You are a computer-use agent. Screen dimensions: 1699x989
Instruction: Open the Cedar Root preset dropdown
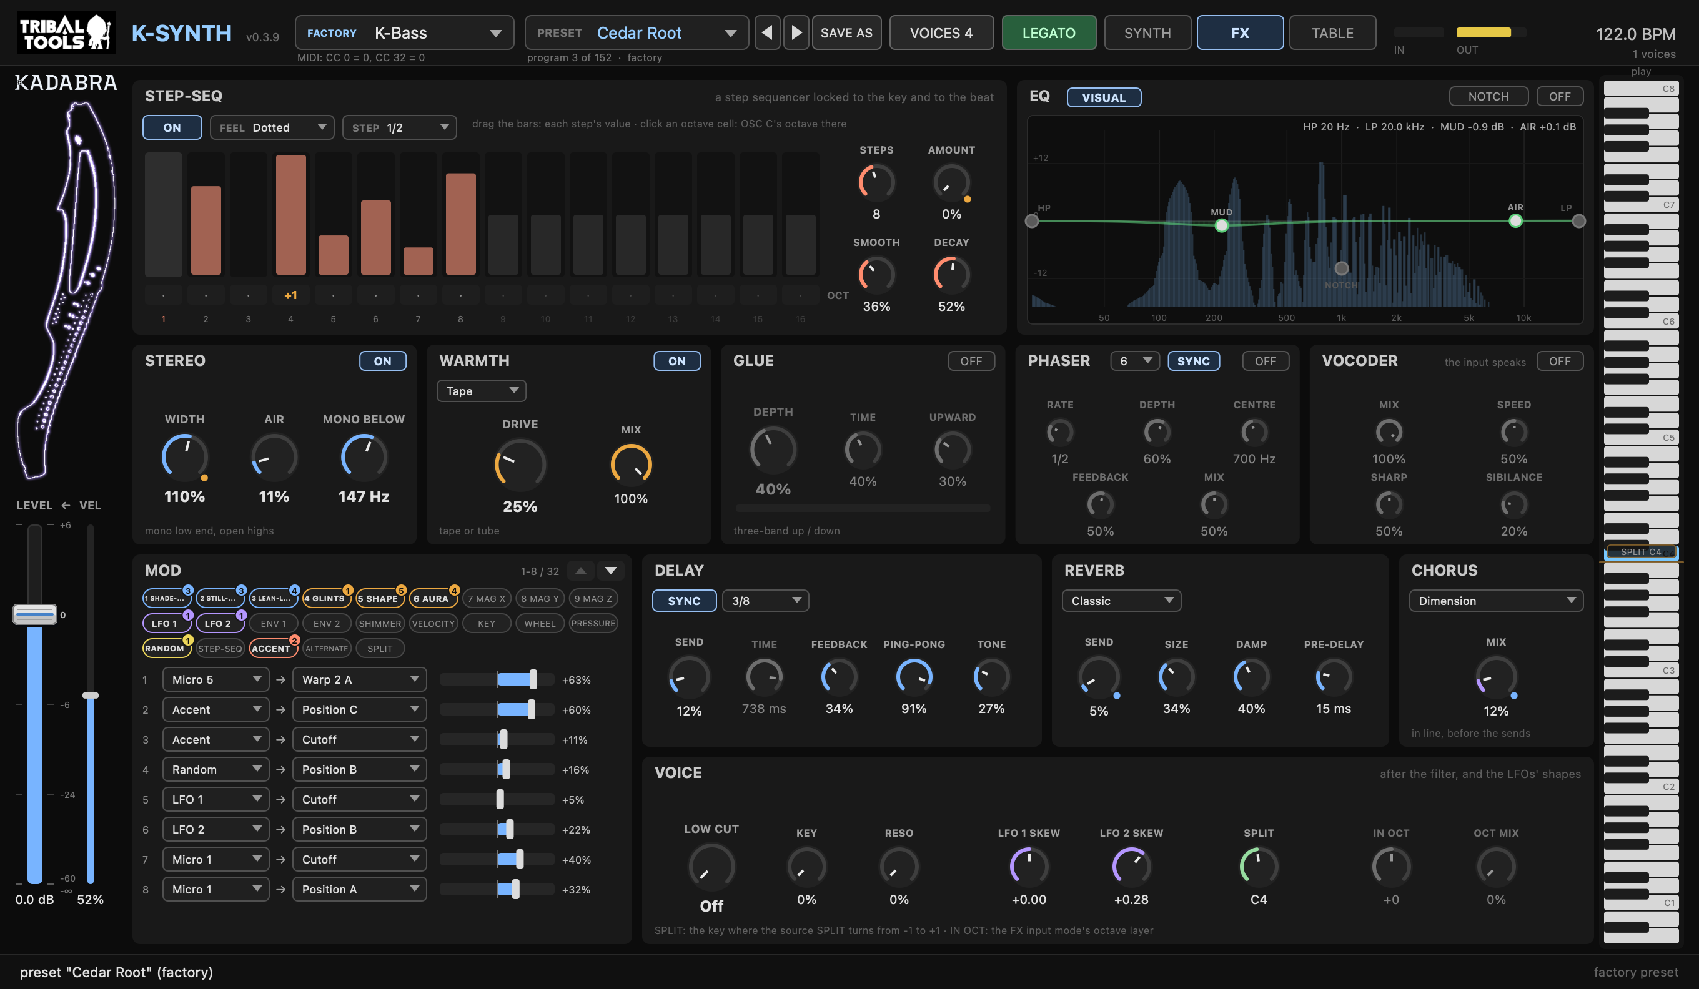click(636, 32)
